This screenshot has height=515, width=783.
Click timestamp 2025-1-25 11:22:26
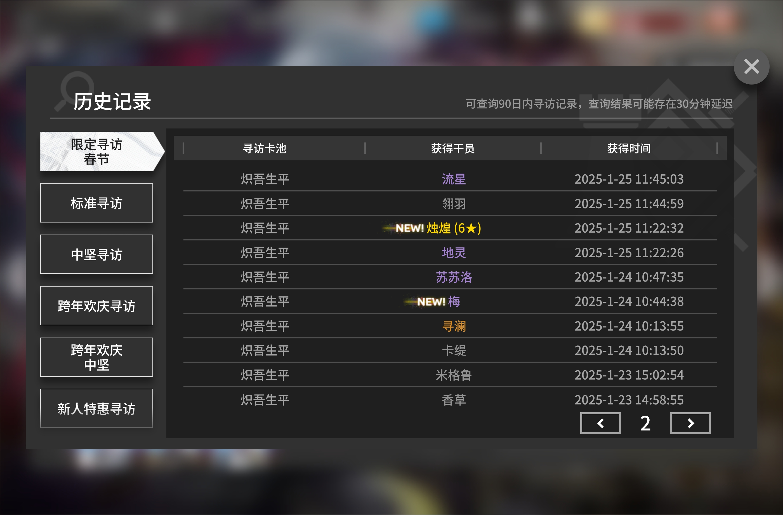[629, 252]
